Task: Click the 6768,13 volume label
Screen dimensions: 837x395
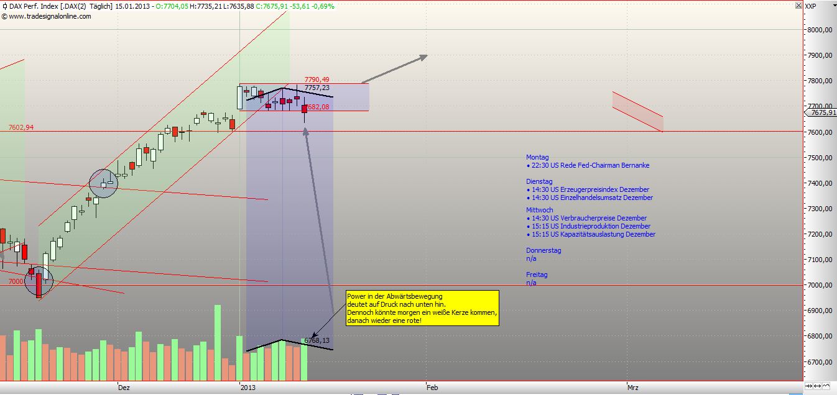Action: [317, 340]
